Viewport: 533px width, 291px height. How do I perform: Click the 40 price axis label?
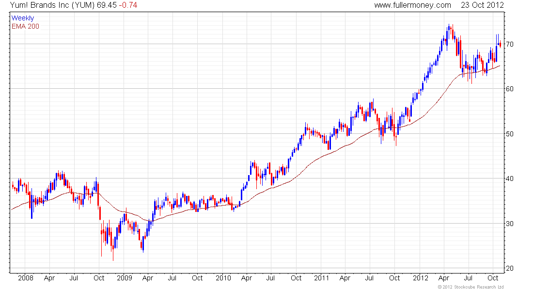tap(509, 178)
